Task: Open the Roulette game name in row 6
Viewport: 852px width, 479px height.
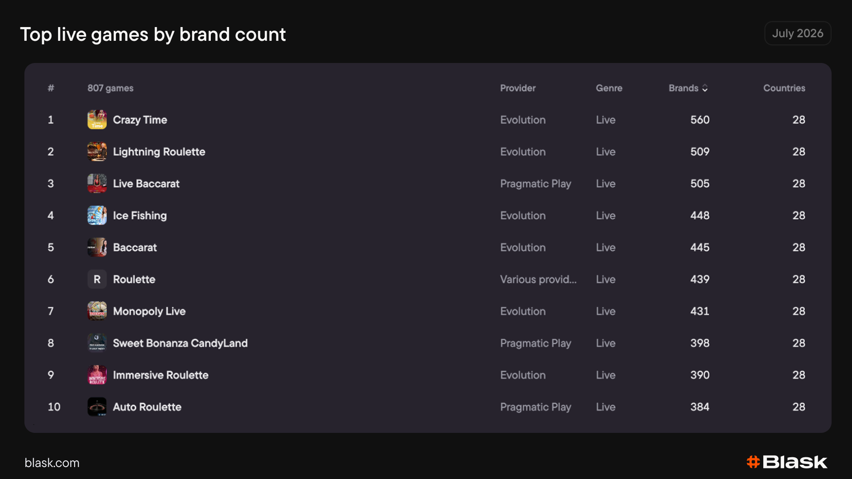Action: pyautogui.click(x=134, y=279)
